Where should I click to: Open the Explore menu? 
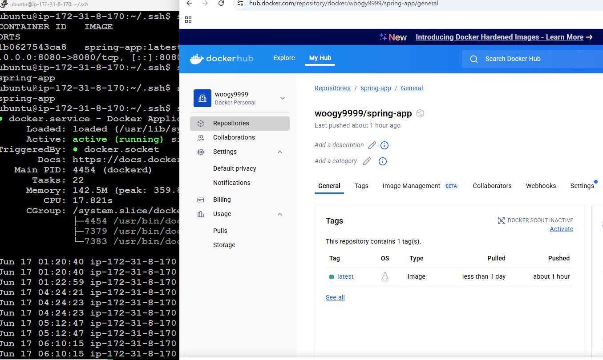point(284,58)
